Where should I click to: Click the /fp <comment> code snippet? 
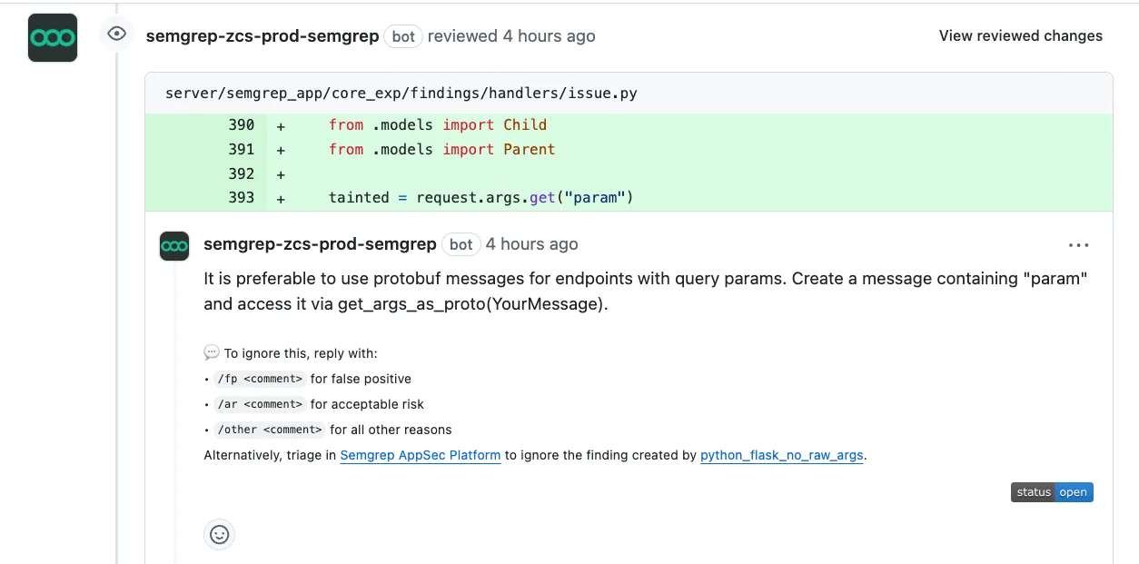pyautogui.click(x=259, y=379)
